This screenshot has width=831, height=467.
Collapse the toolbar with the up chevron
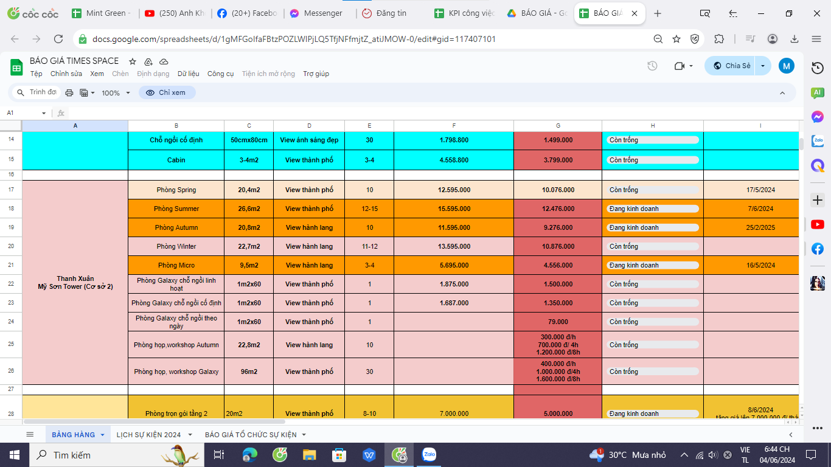coord(782,93)
